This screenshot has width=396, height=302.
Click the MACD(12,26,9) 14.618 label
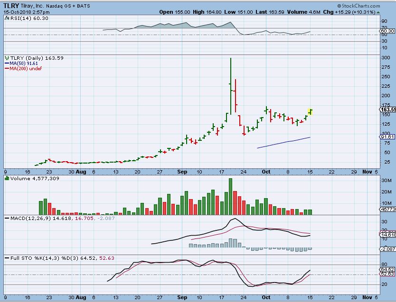point(41,218)
